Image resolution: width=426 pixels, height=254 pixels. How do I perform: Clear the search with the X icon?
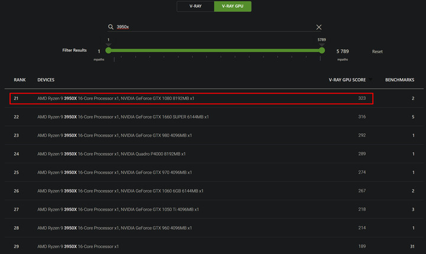[x=319, y=27]
